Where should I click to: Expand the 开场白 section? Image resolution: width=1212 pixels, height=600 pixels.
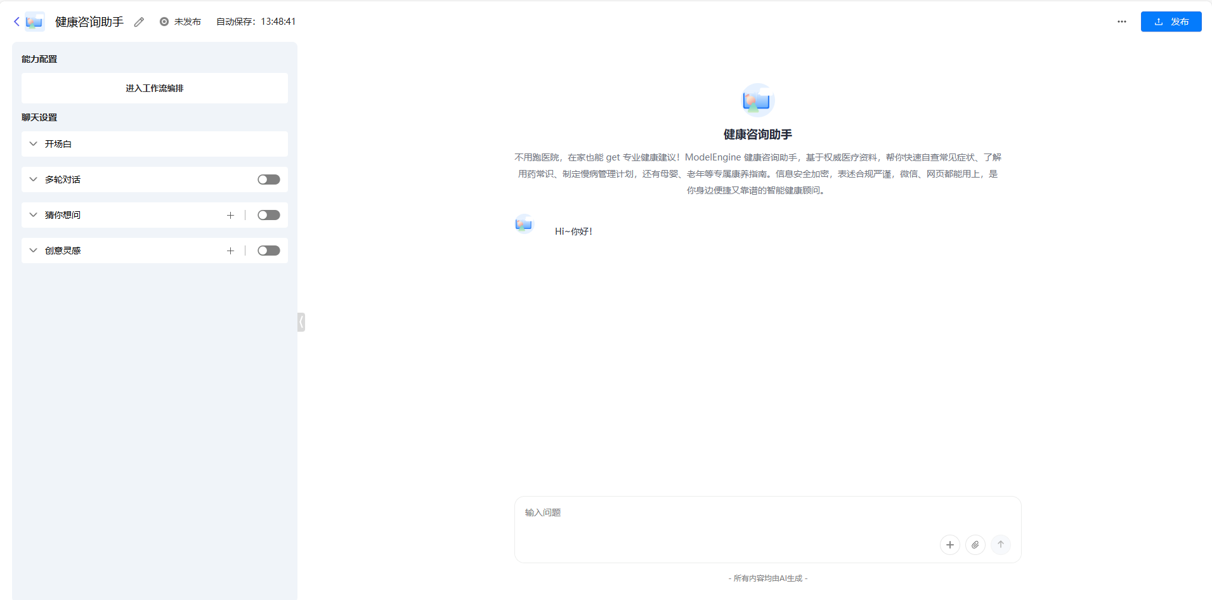(33, 143)
